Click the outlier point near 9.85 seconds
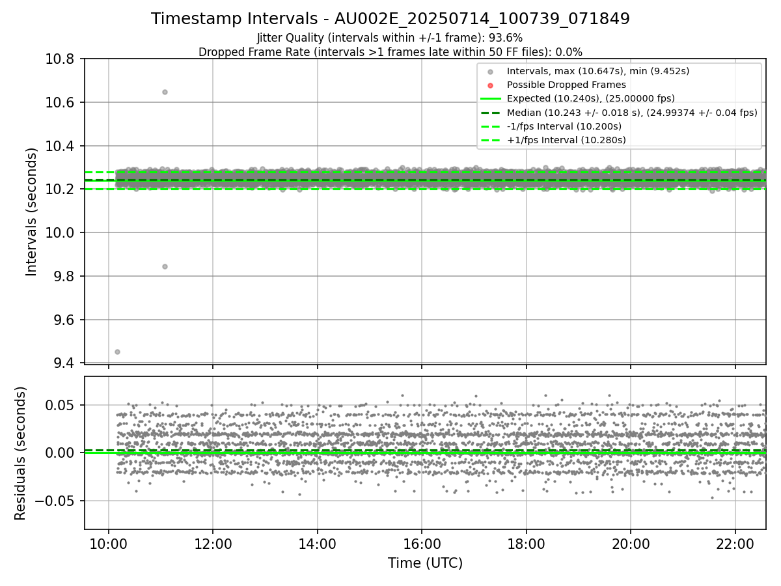781x586 pixels. coord(165,266)
